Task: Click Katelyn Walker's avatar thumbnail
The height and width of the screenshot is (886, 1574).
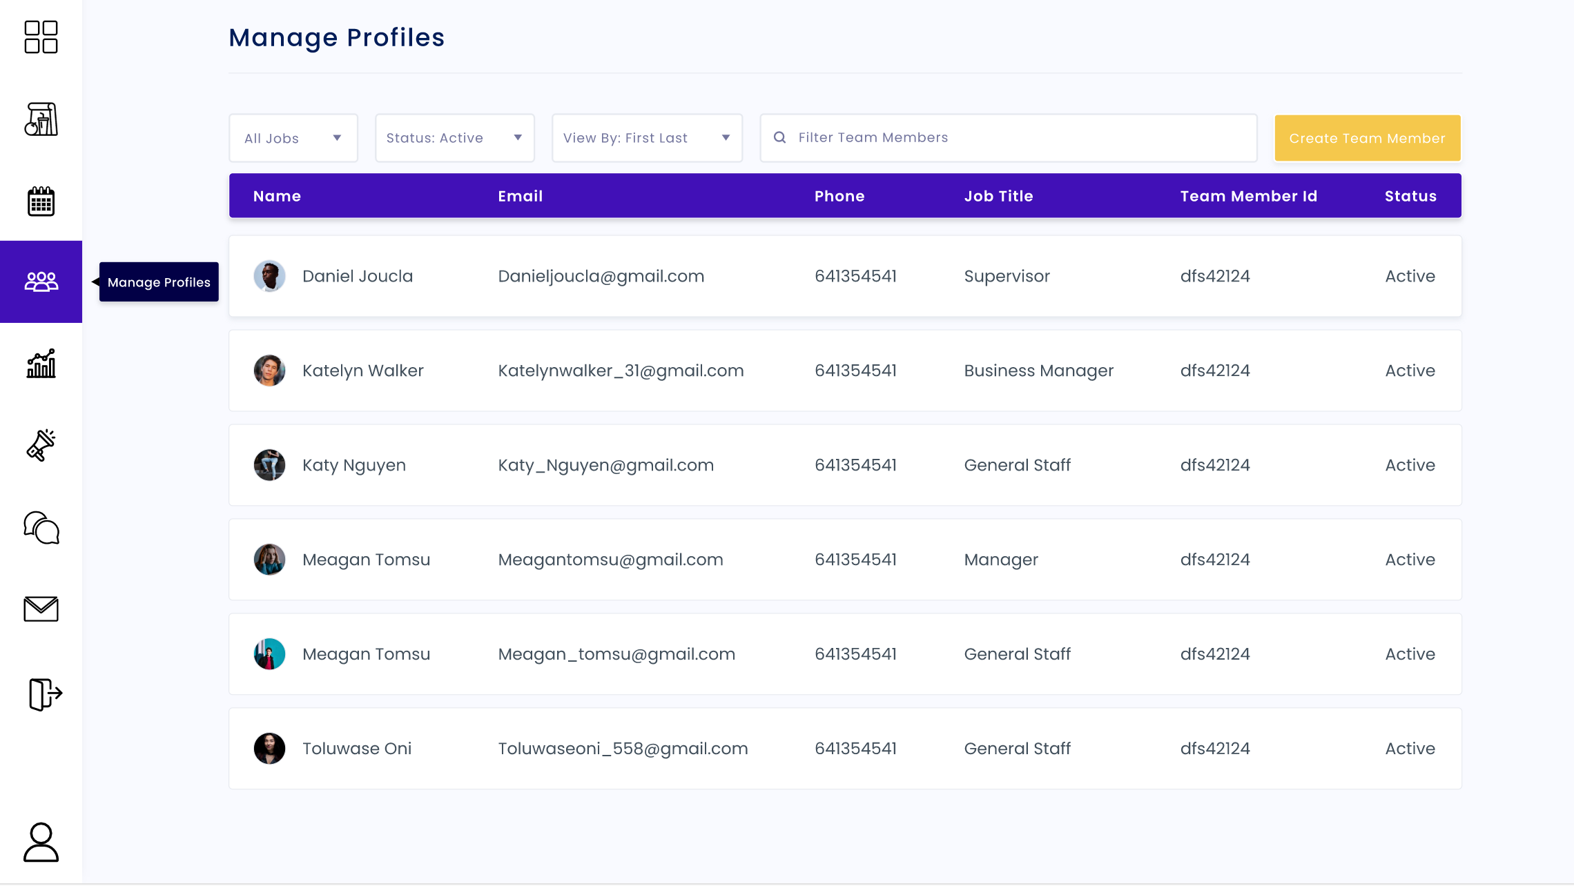Action: point(269,371)
